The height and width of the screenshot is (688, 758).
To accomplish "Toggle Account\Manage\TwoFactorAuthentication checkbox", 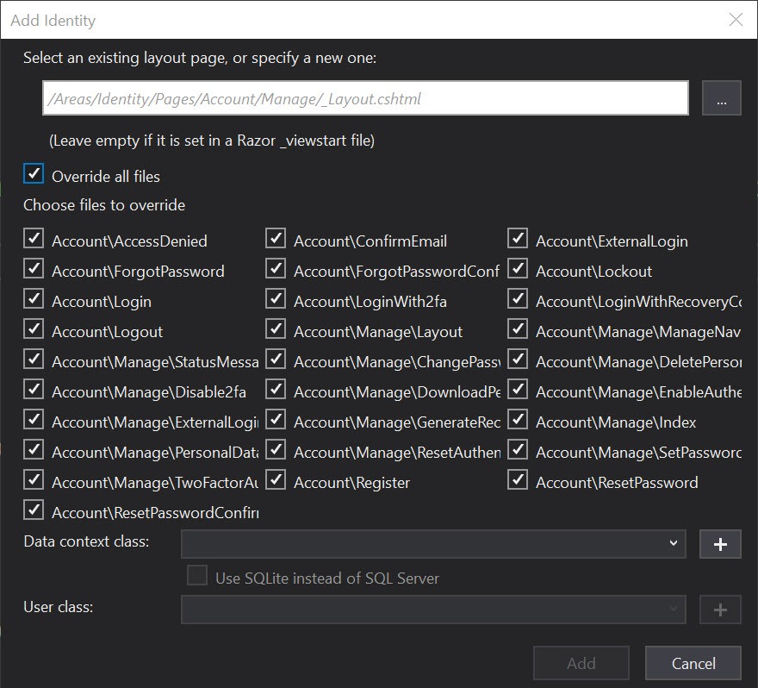I will click(x=34, y=480).
